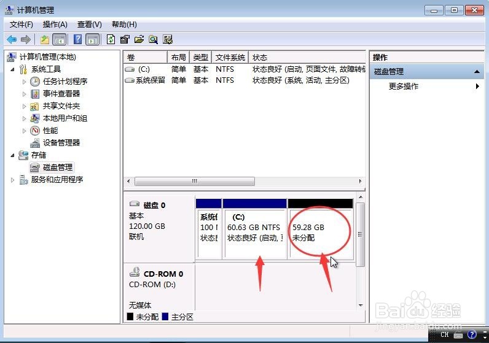489x343 pixels.
Task: Select 磁盘管理 in the tree
Action: point(58,168)
